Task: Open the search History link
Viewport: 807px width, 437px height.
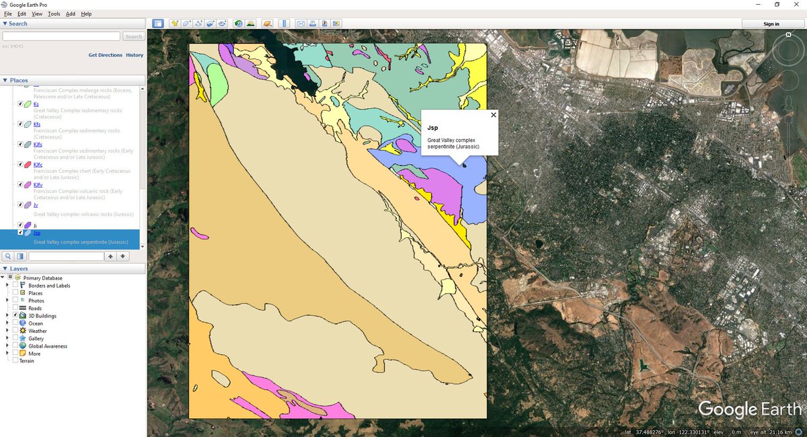Action: click(134, 55)
